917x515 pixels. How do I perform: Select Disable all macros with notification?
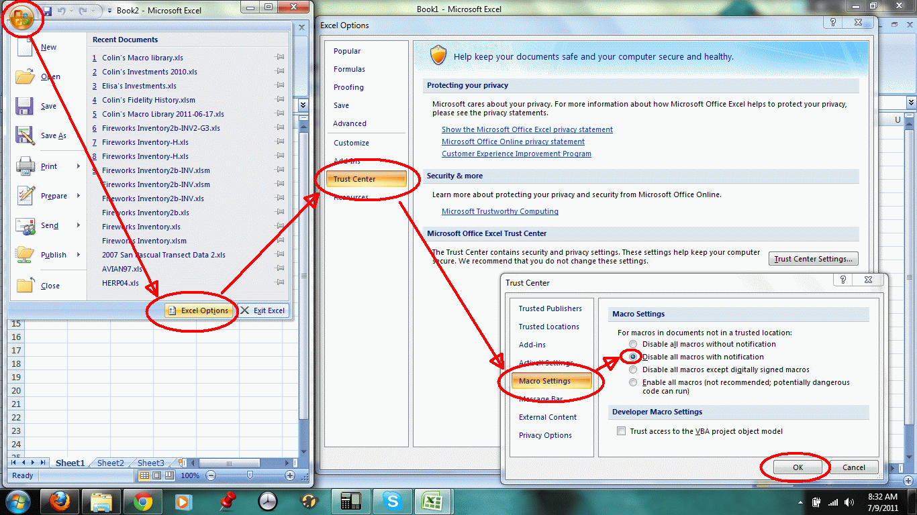pos(632,357)
